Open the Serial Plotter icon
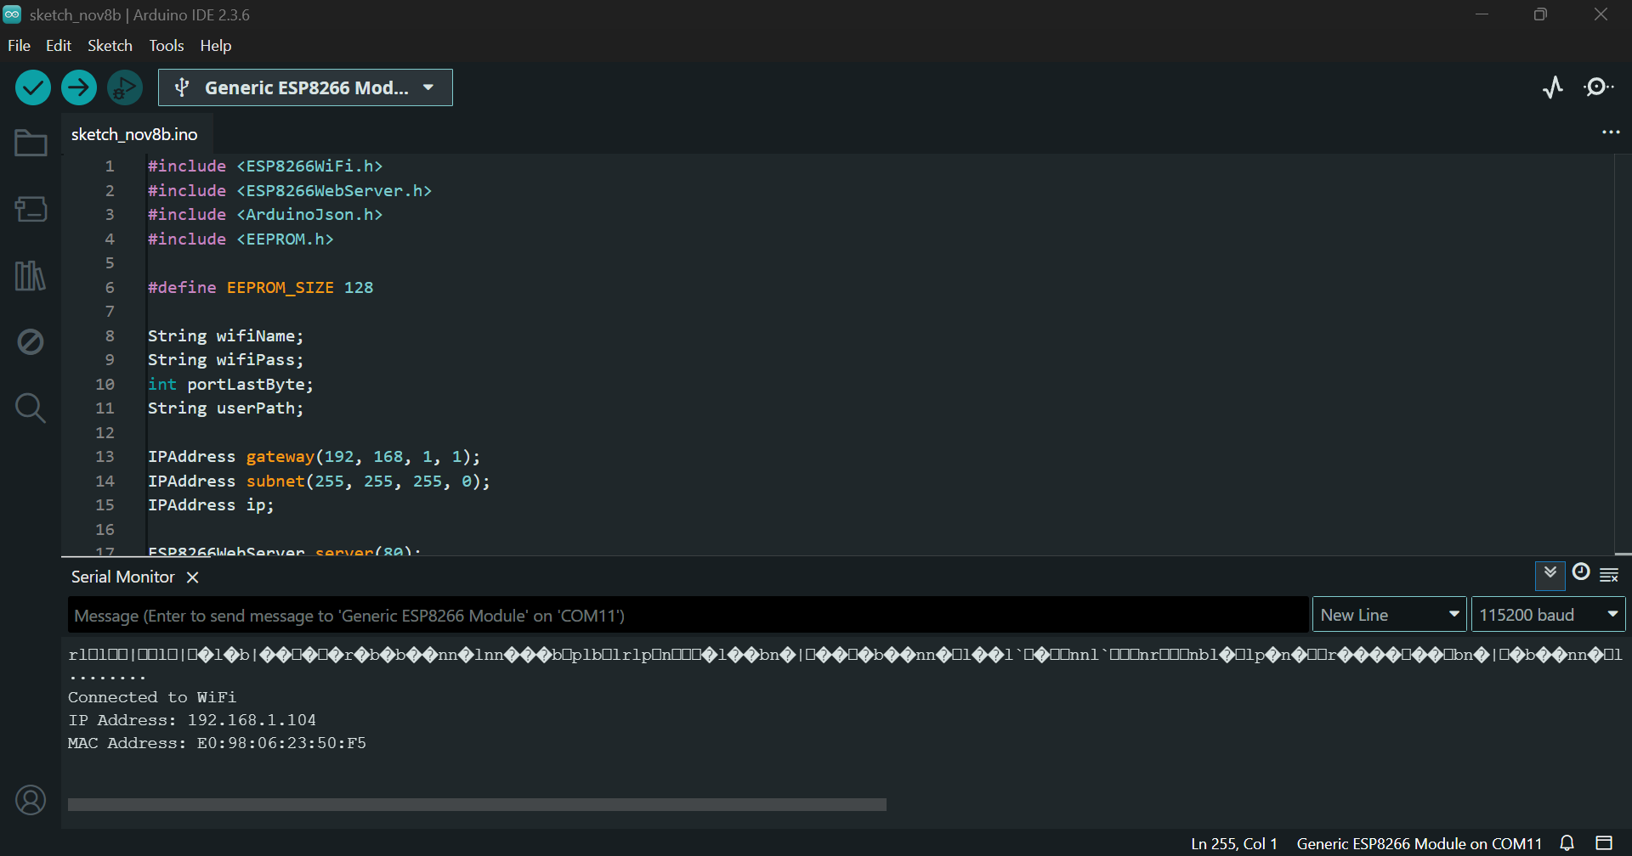1632x856 pixels. [1553, 87]
